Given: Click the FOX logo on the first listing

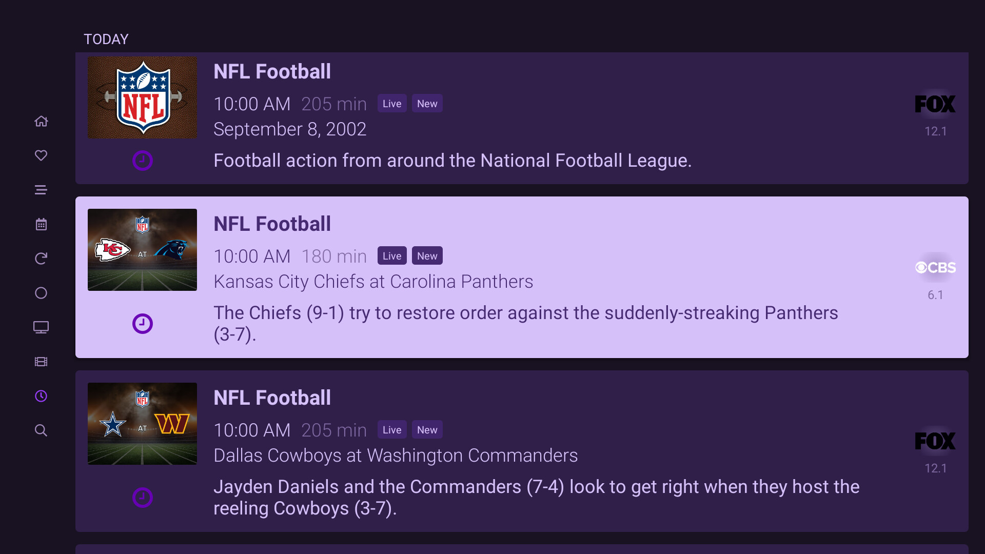Looking at the screenshot, I should 935,104.
